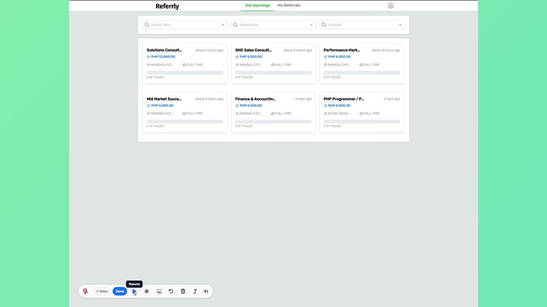Image resolution: width=547 pixels, height=307 pixels.
Task: Click the location pin icon on the Solutions Consult card
Action: (x=148, y=65)
